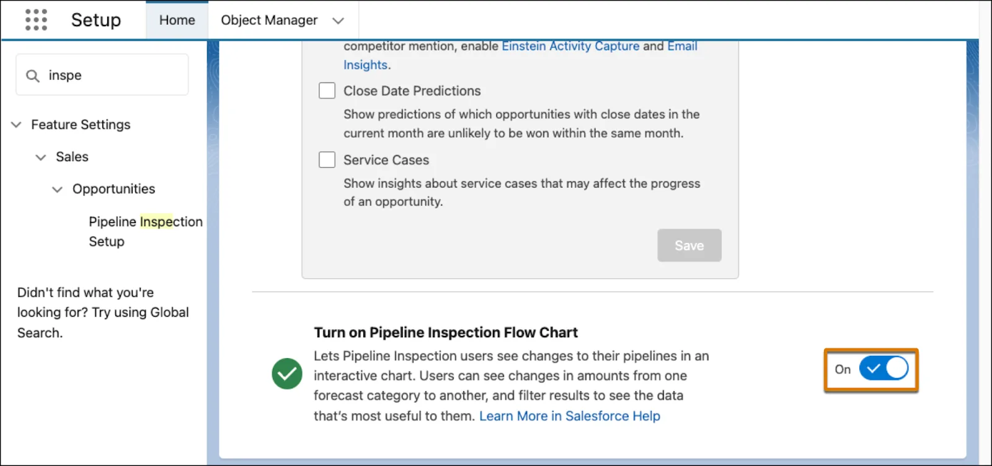The width and height of the screenshot is (992, 466).
Task: Switch to the Home tab
Action: tap(177, 20)
